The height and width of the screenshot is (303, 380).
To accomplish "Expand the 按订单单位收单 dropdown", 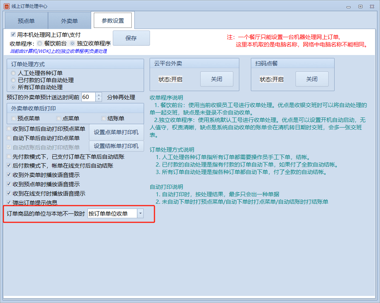I will pos(140,213).
